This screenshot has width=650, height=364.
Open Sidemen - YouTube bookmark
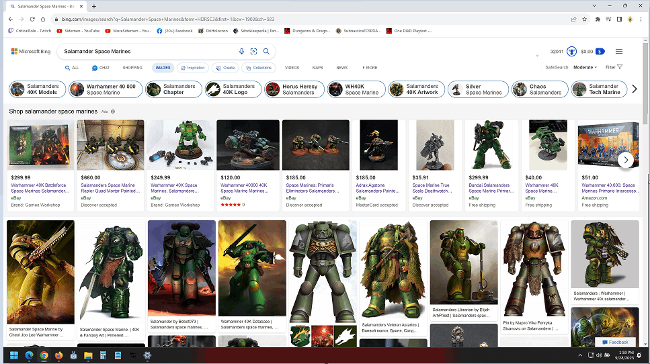click(x=78, y=31)
